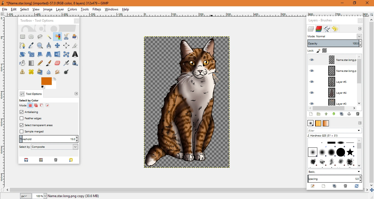
Task: Open the Colors menu
Action: tap(72, 9)
